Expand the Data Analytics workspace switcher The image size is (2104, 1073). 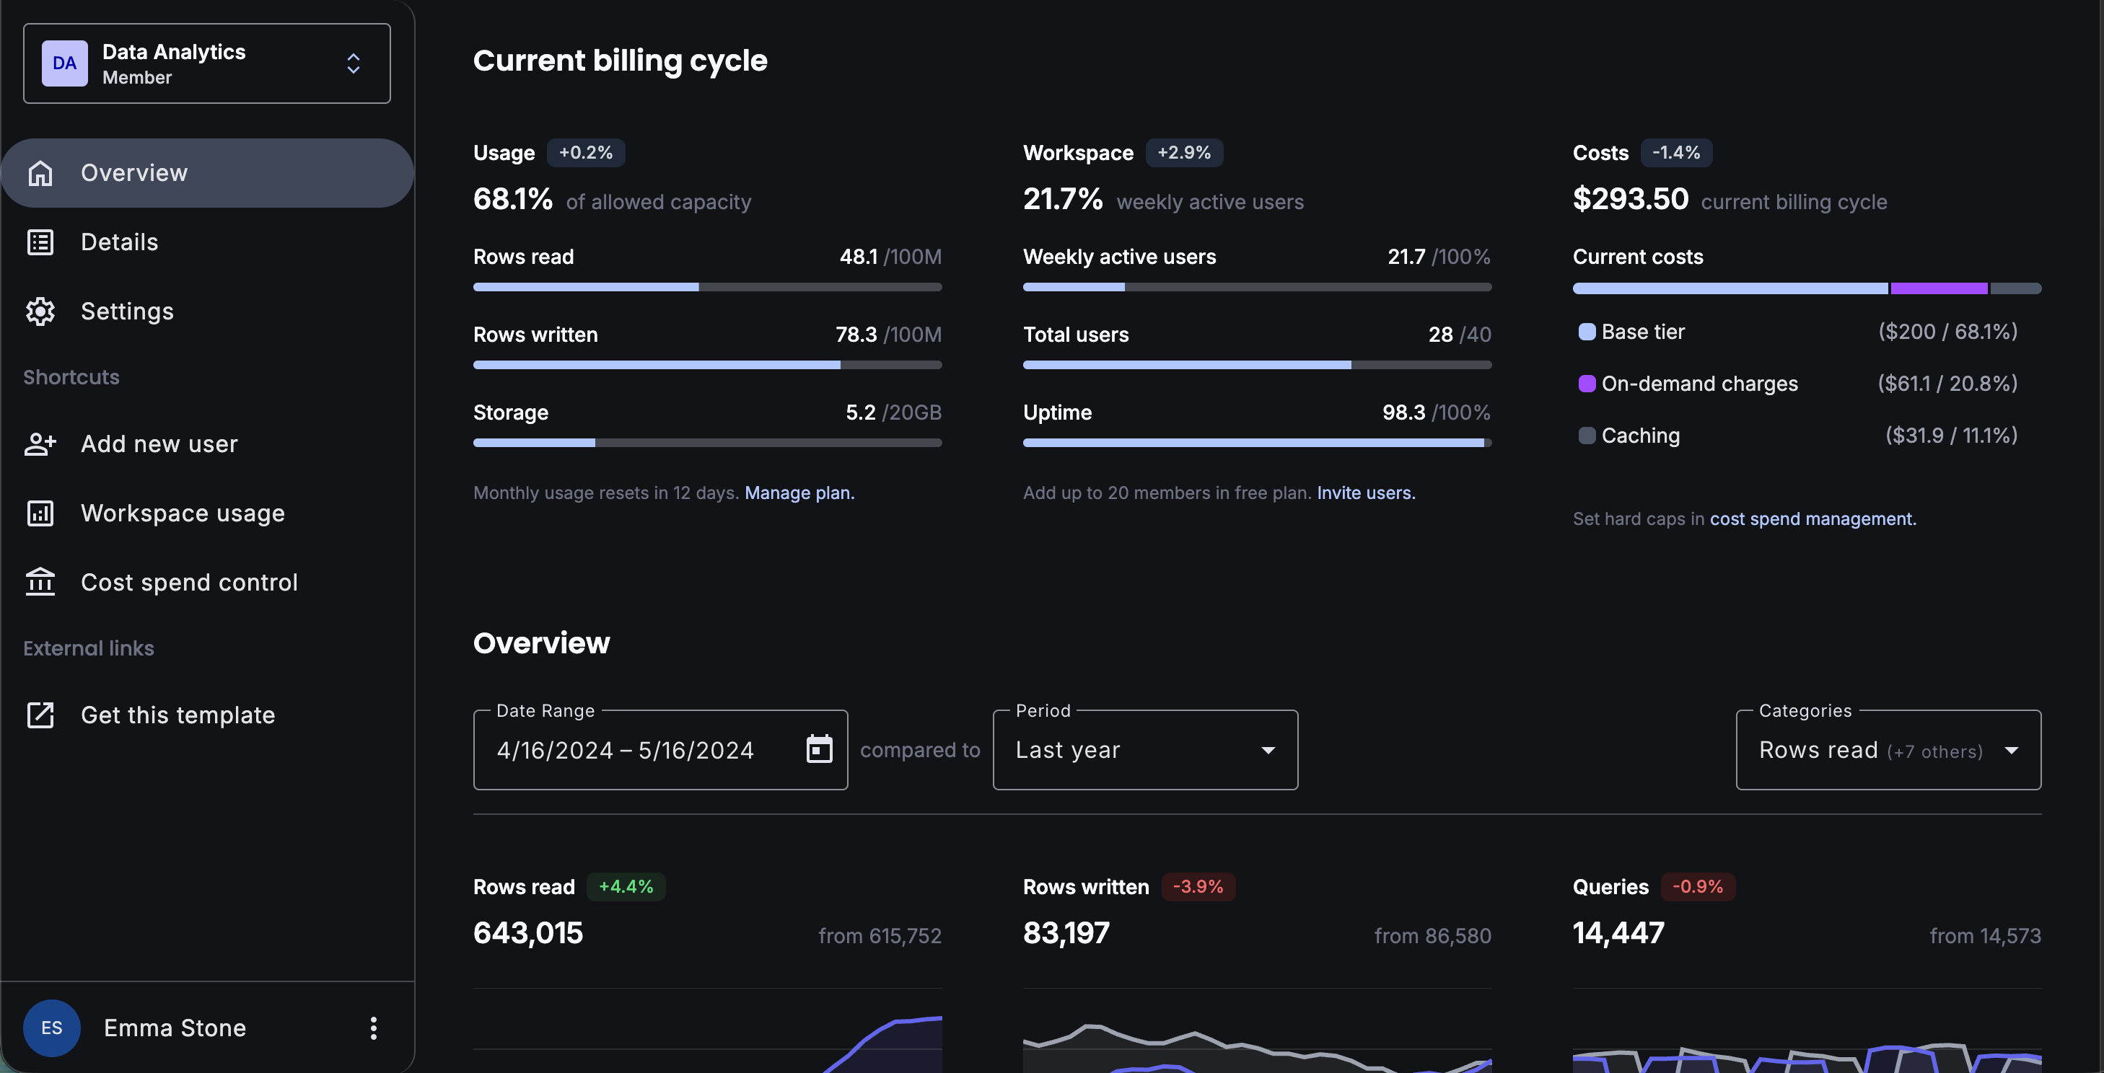pyautogui.click(x=353, y=63)
